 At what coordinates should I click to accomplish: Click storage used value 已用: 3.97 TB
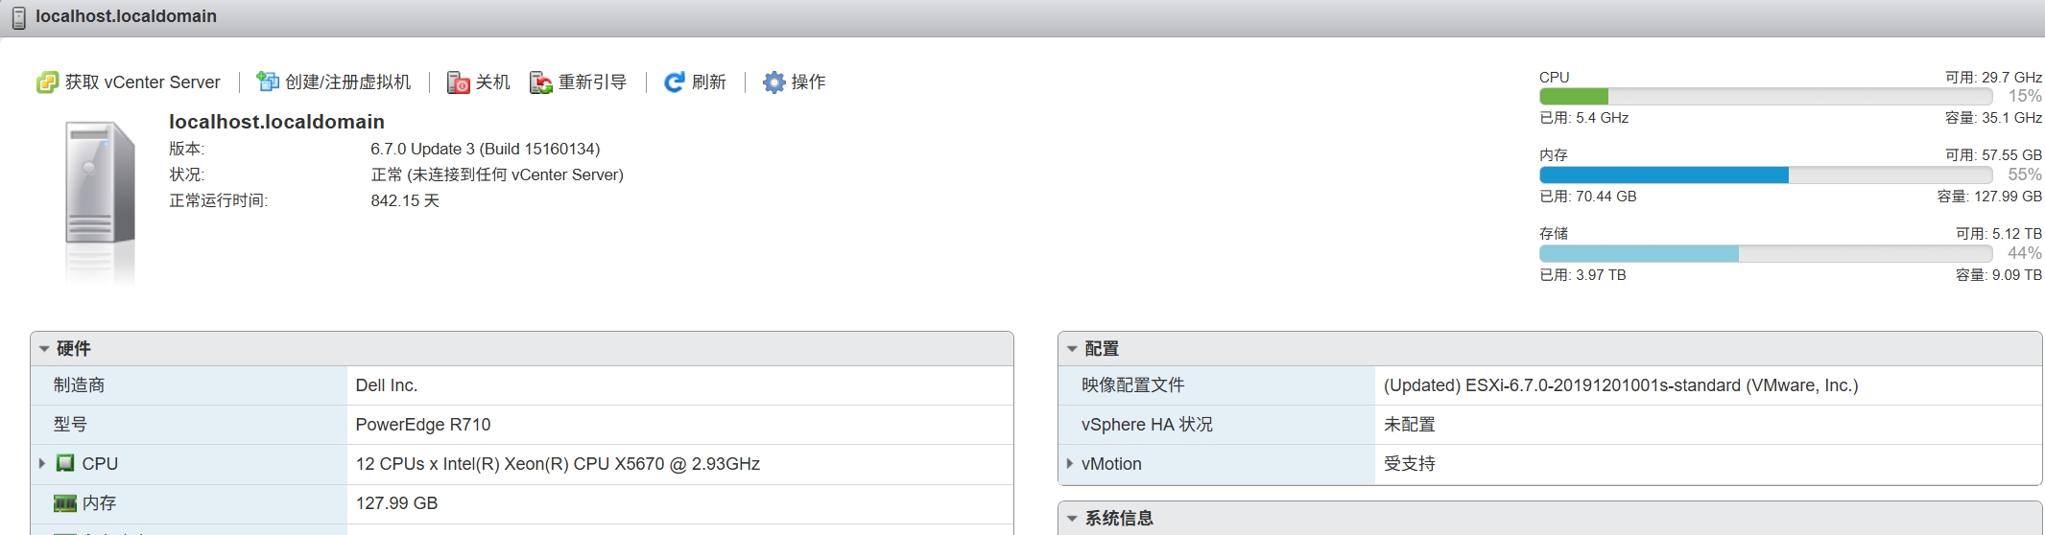1583,275
